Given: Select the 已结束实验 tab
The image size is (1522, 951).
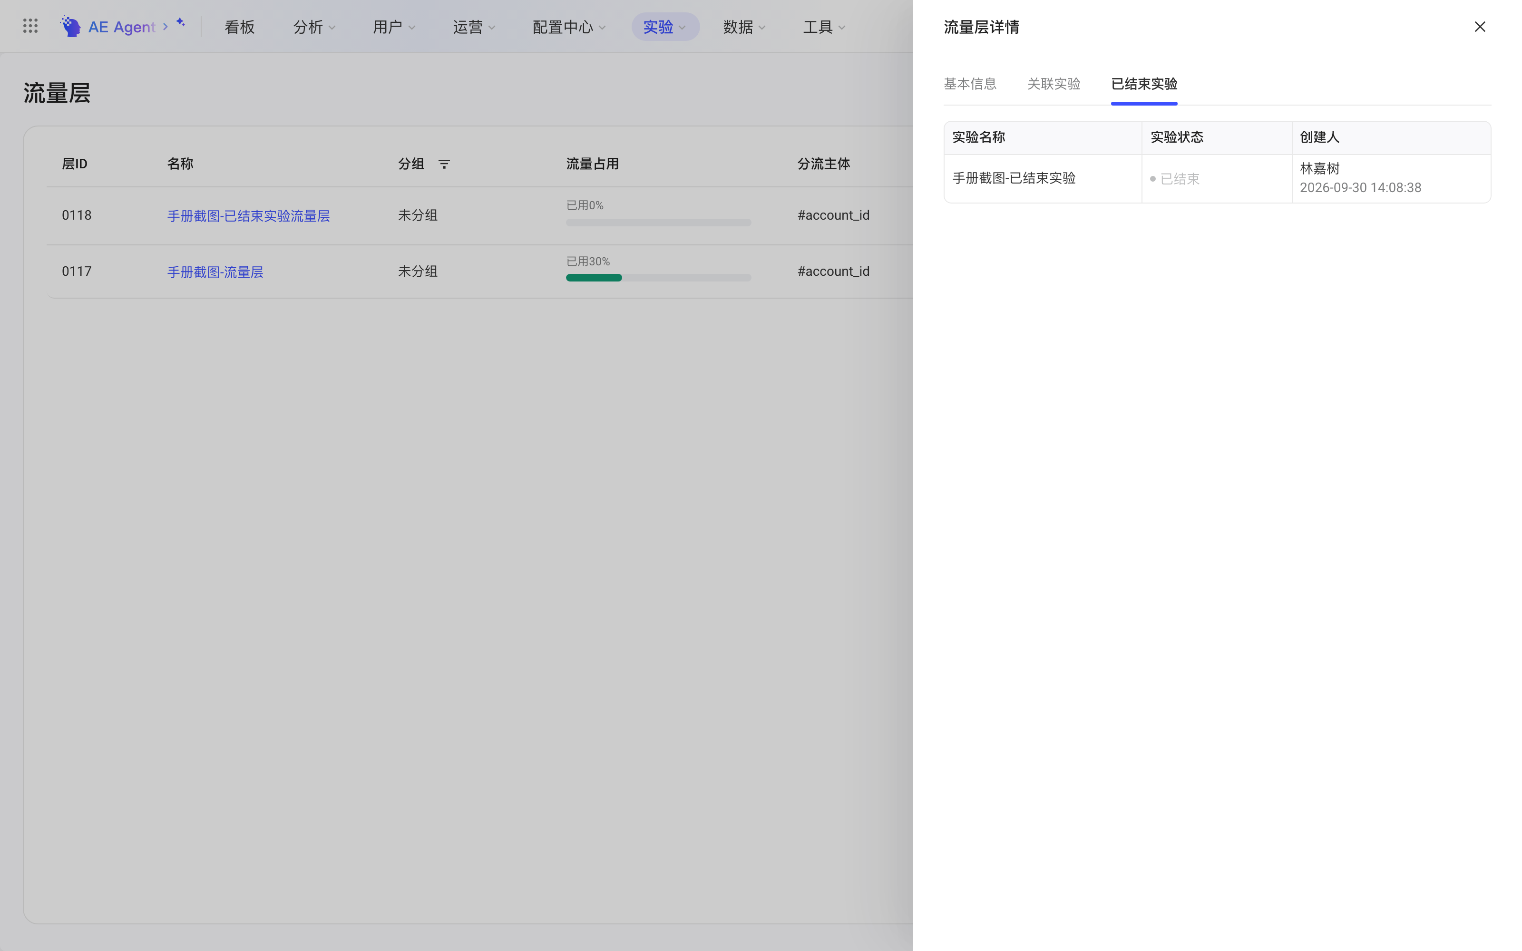Looking at the screenshot, I should (1144, 84).
